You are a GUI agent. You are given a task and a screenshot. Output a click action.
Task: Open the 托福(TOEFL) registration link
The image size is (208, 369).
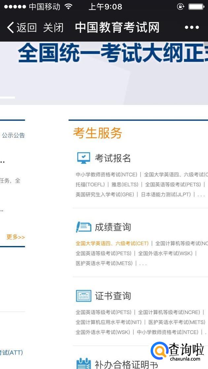click(90, 184)
